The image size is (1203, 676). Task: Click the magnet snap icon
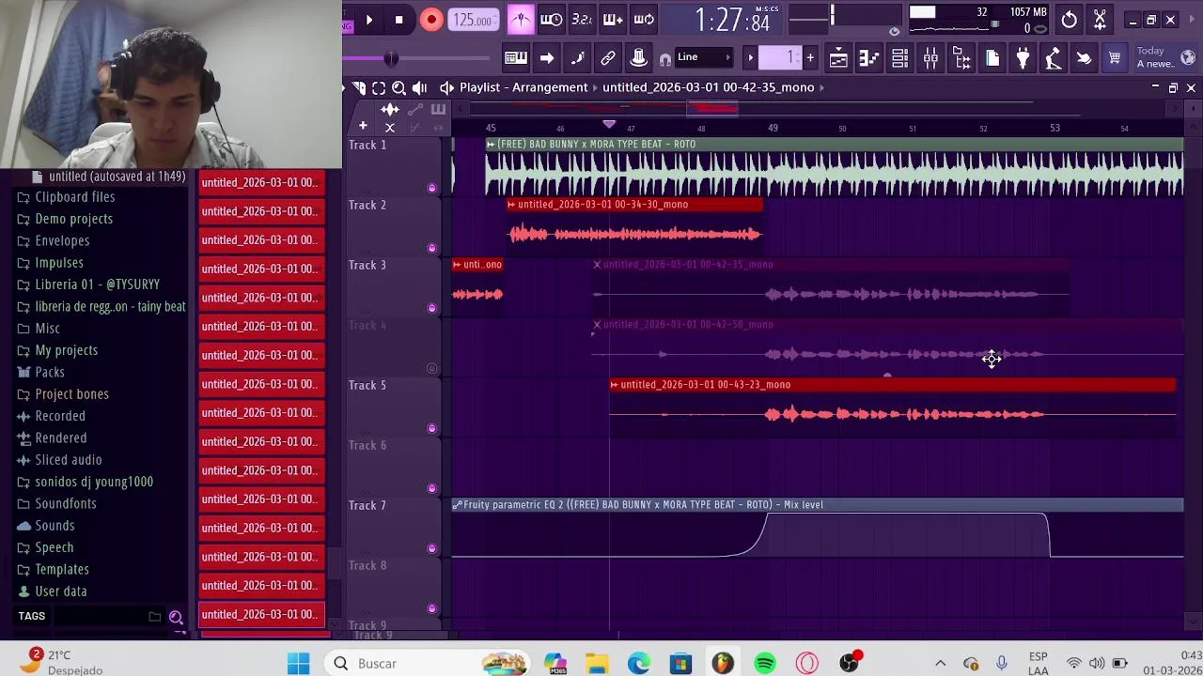pyautogui.click(x=665, y=60)
